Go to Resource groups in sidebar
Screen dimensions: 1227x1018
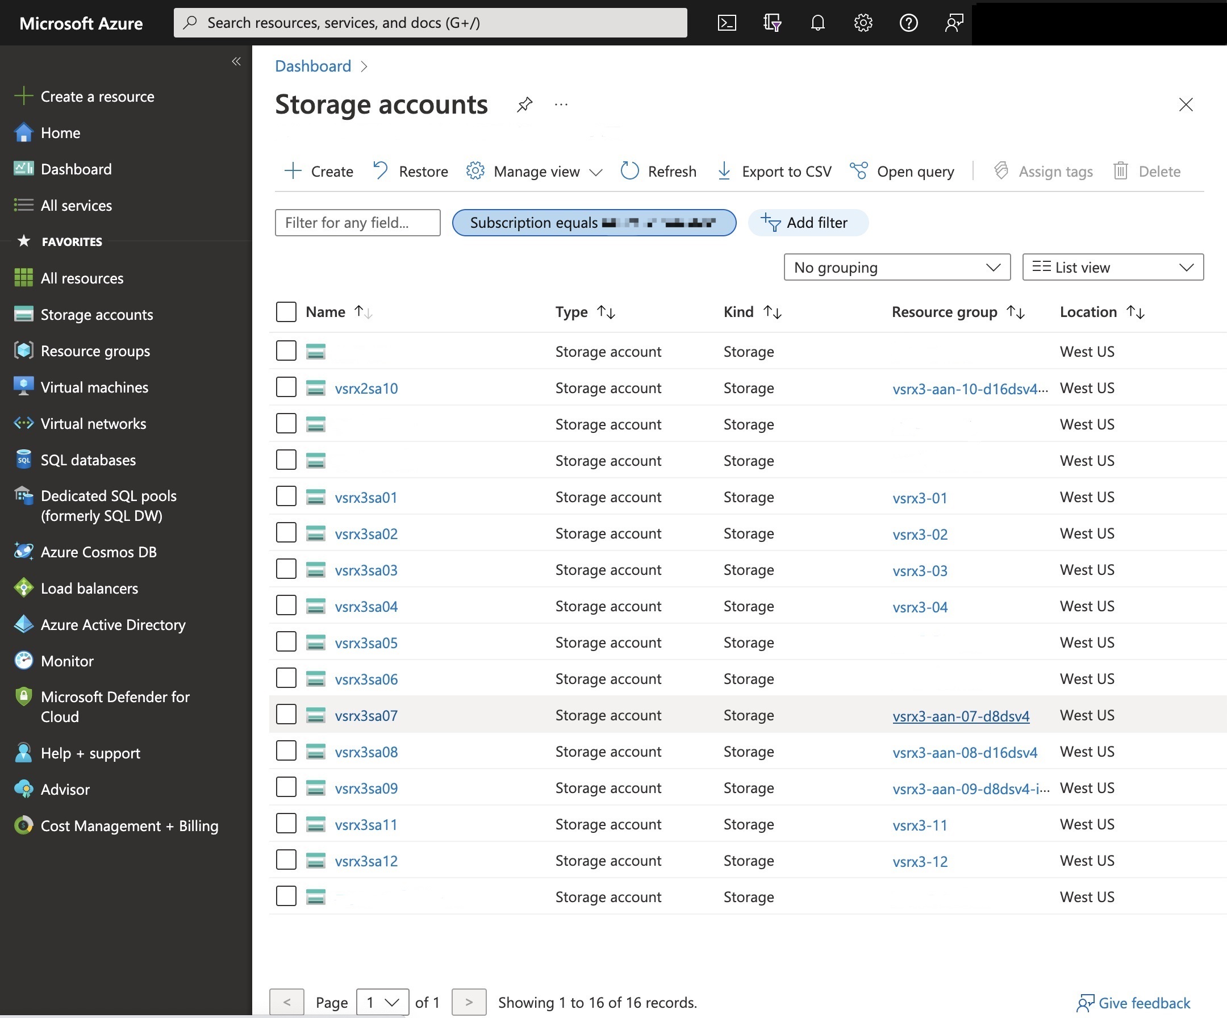(x=95, y=351)
